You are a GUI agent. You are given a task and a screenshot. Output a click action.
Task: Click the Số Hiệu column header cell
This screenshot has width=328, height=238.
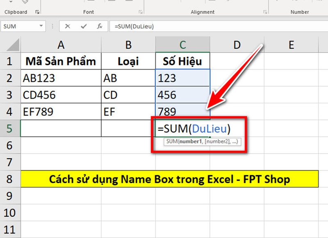click(x=183, y=61)
